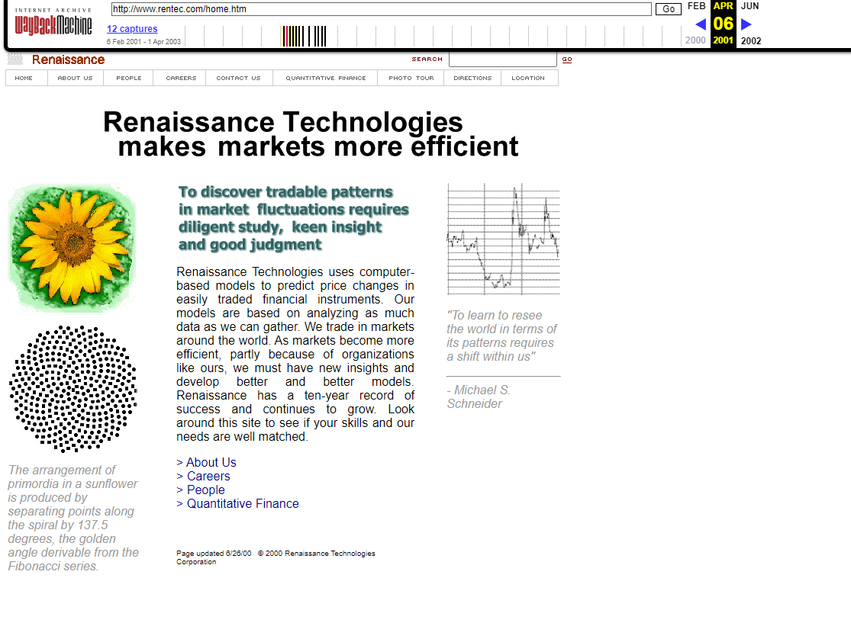Click JUN month label
This screenshot has width=851, height=623.
750,6
